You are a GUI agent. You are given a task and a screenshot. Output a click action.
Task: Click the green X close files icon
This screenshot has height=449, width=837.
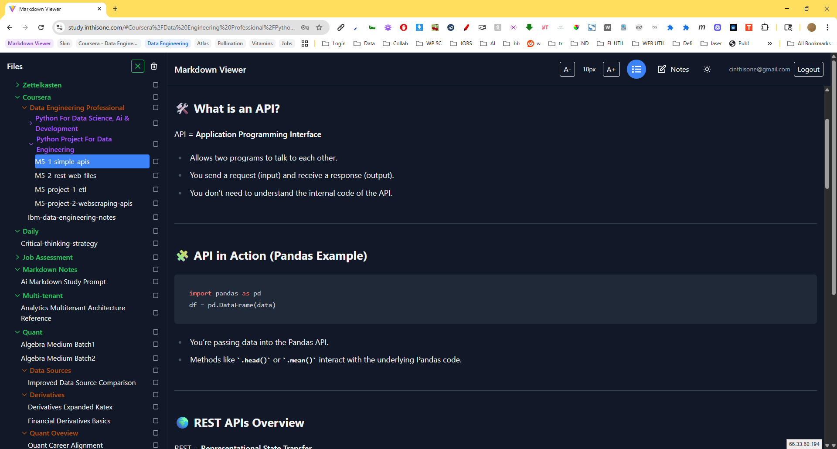tap(138, 66)
